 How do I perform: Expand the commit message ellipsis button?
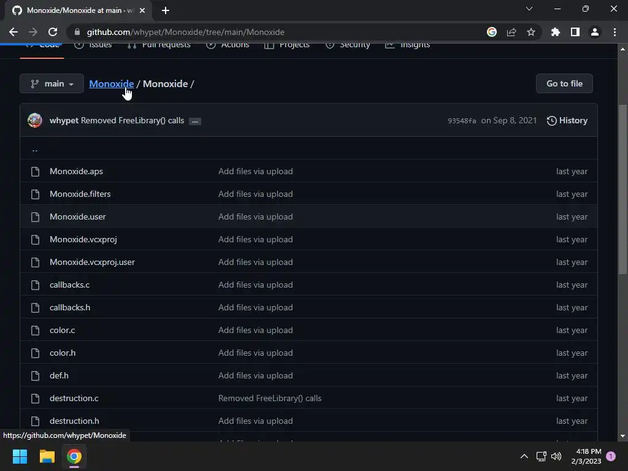(x=195, y=121)
